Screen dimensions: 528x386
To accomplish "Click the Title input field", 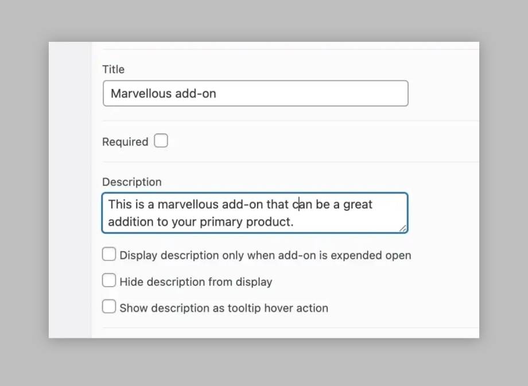I will (255, 93).
